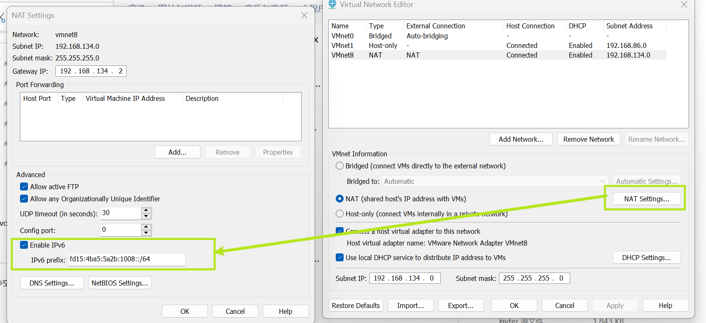Click Add Network... button
The width and height of the screenshot is (706, 323).
coord(521,139)
